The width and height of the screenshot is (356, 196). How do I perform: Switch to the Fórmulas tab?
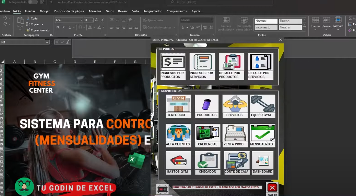coord(95,11)
